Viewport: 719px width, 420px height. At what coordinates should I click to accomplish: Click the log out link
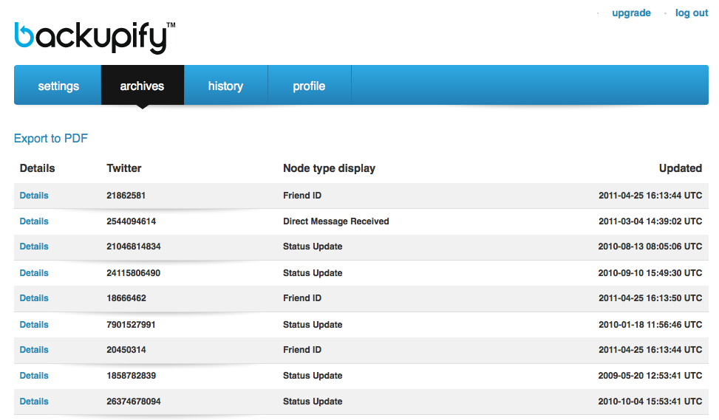coord(692,13)
